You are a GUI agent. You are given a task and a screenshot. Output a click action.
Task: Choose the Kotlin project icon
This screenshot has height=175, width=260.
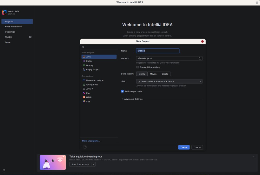coord(84,61)
